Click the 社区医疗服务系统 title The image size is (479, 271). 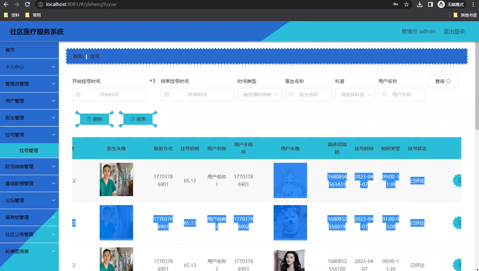[37, 32]
